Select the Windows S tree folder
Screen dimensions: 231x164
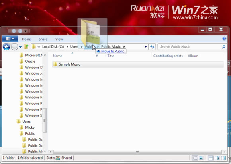click(31, 116)
